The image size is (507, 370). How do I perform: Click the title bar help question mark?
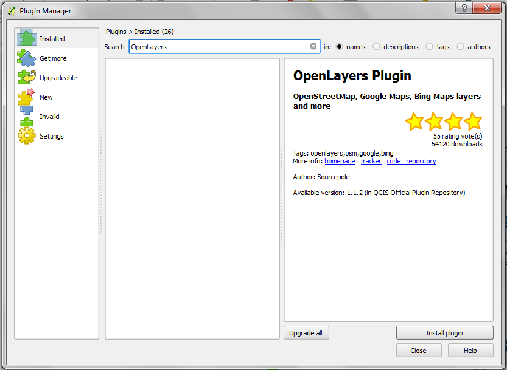click(464, 8)
